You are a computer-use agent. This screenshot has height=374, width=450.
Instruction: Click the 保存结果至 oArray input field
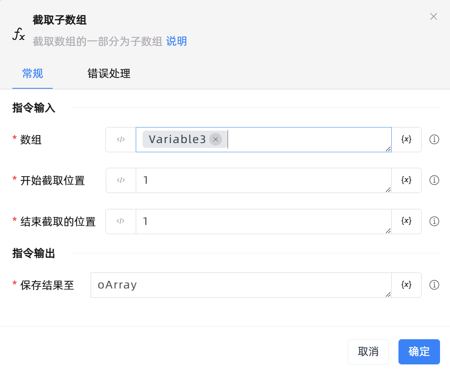[240, 285]
